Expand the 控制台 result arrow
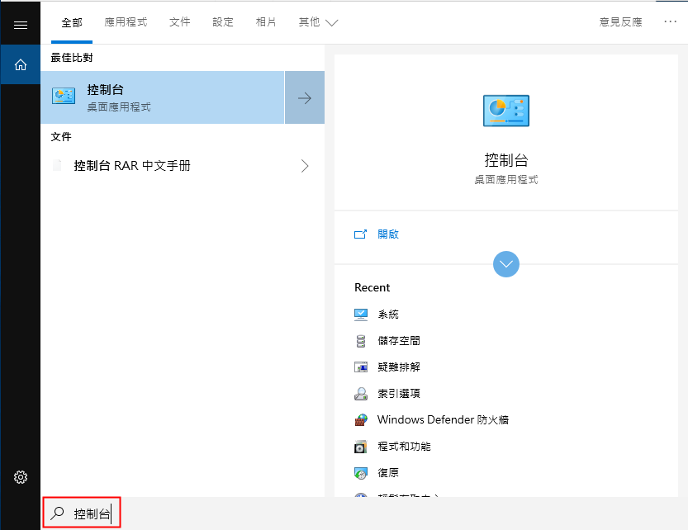Screen dimensions: 688x530 point(305,97)
